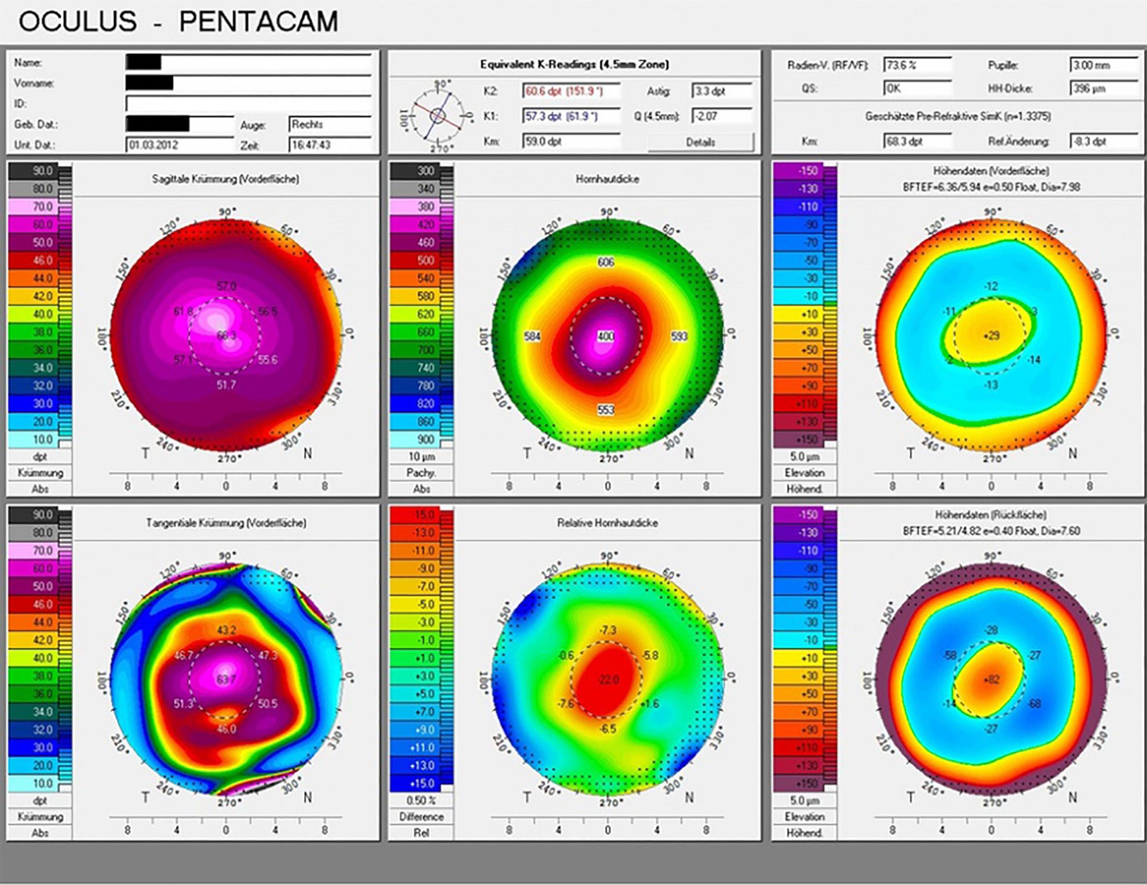Viewport: 1147px width, 885px height.
Task: Click the Tangentiale Krümmung map title
Action: 225,523
